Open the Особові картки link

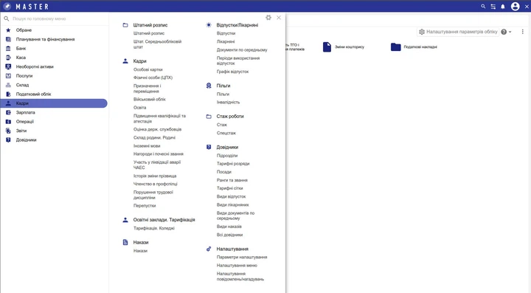click(x=148, y=69)
